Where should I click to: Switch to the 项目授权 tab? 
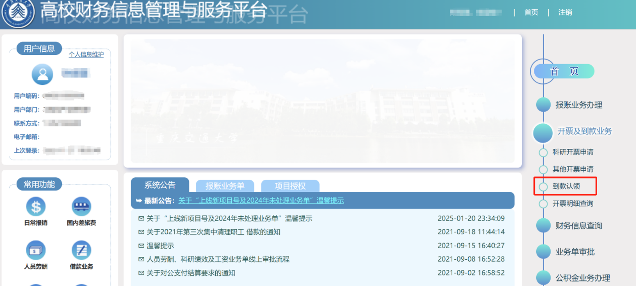[290, 186]
